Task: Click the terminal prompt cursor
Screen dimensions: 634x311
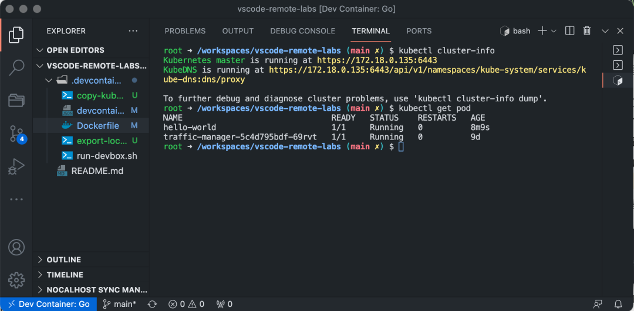Action: 401,147
